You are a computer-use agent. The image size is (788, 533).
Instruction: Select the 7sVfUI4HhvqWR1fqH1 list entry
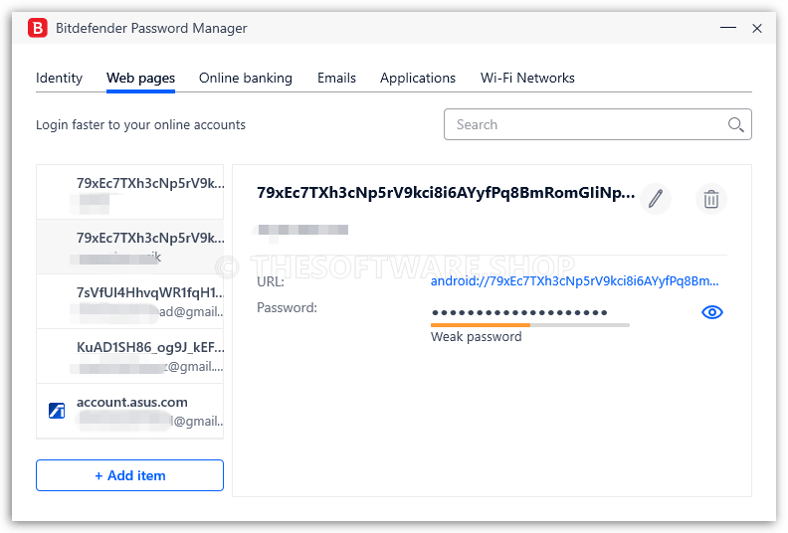point(130,301)
